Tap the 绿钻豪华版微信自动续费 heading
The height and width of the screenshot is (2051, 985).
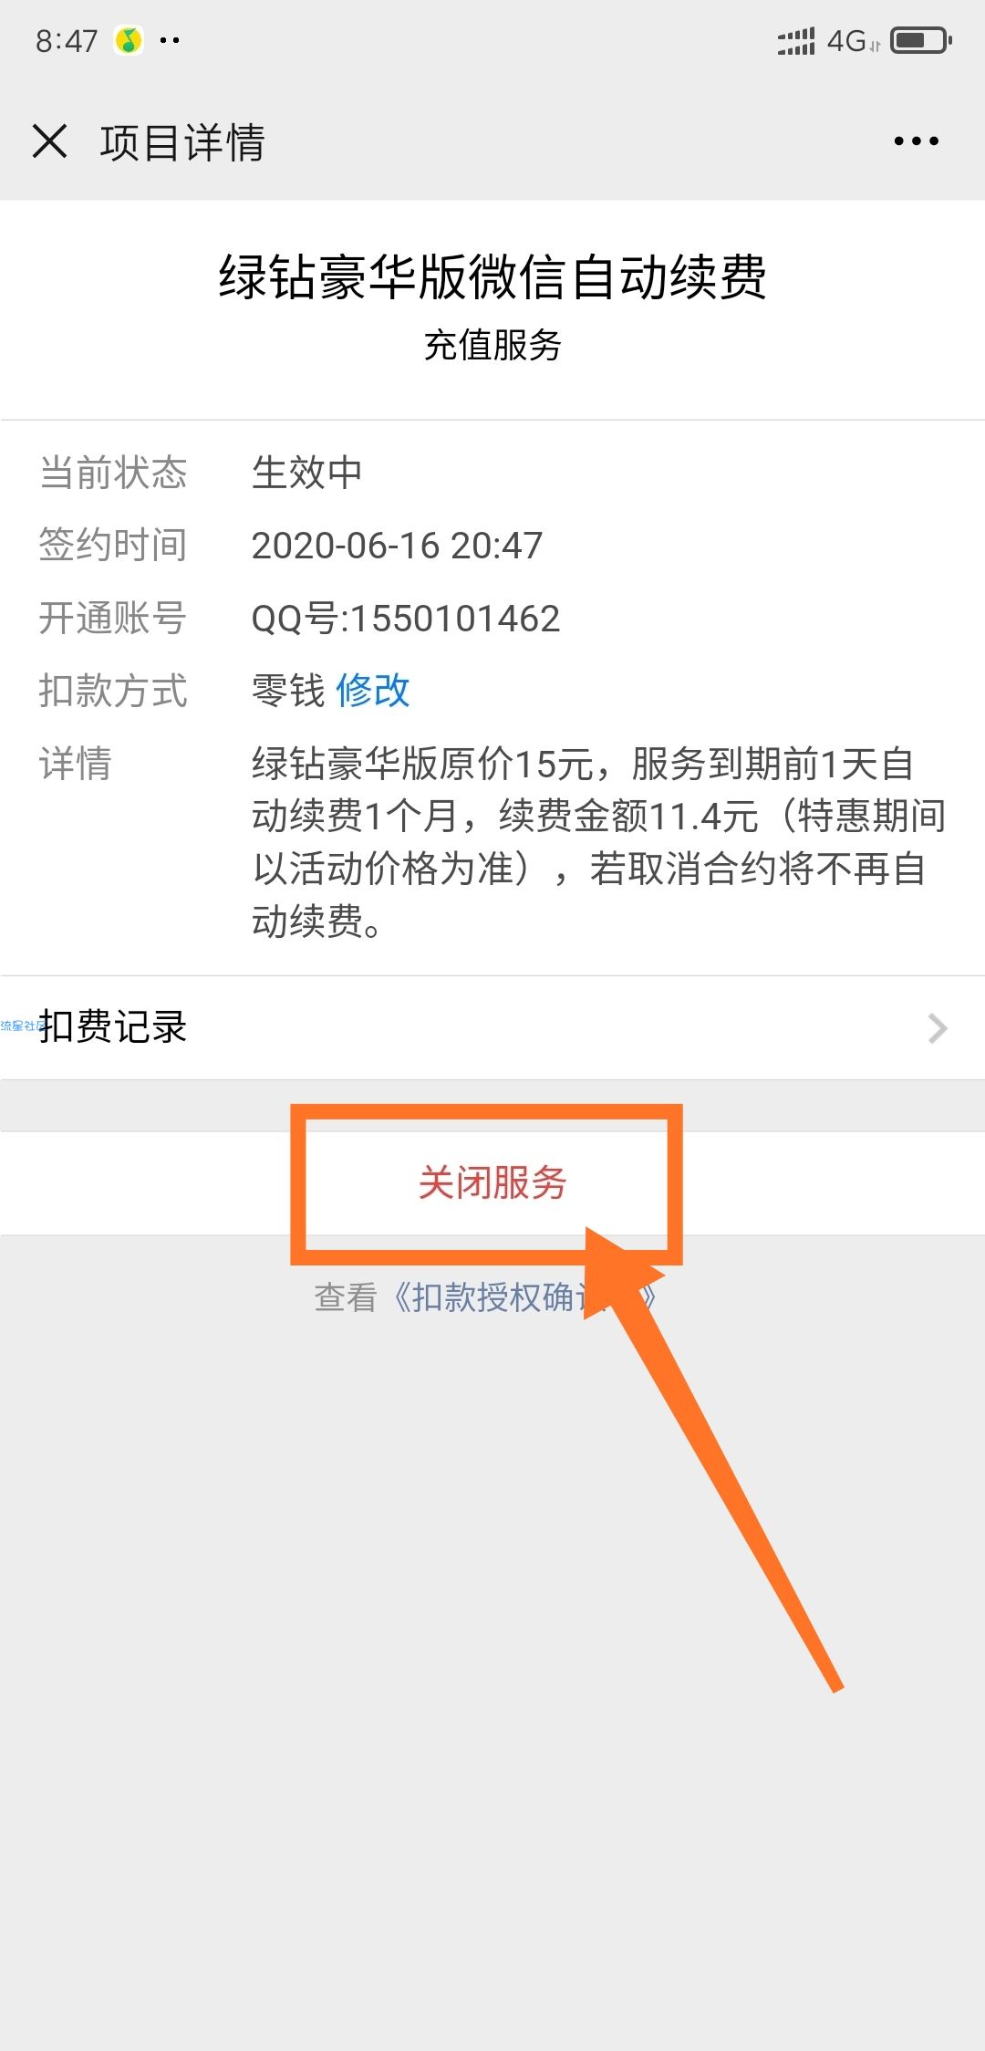493,277
